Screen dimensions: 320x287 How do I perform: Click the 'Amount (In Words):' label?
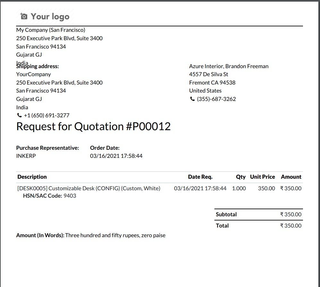pyautogui.click(x=40, y=236)
